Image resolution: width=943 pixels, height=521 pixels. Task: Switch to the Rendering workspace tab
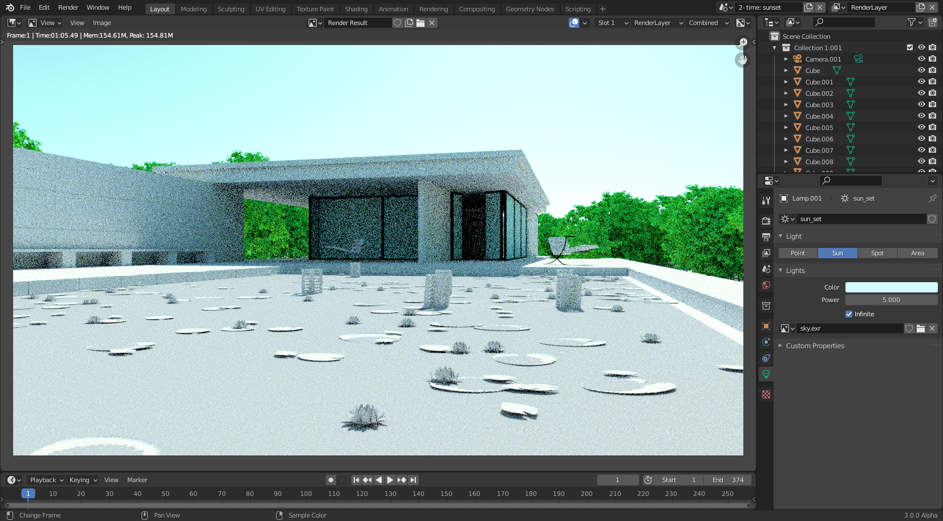point(434,9)
